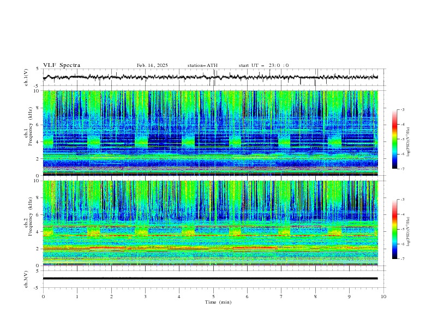The image size is (432, 333).
Task: Click the "ch.3(V)" axis label
Action: 26,279
